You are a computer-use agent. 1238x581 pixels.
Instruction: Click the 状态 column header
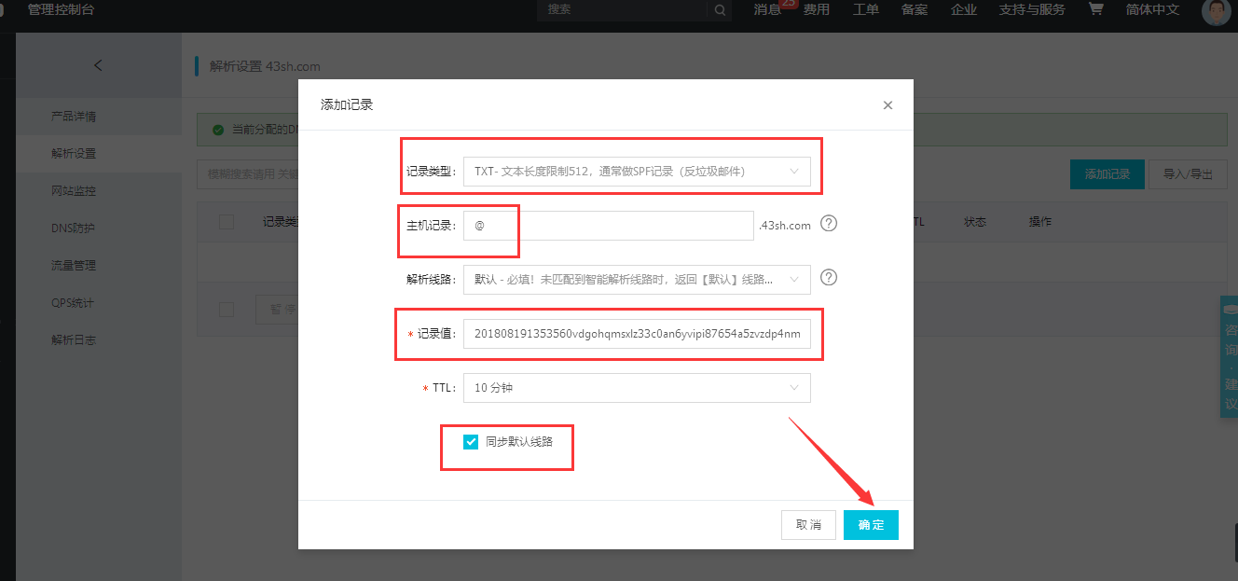coord(975,222)
